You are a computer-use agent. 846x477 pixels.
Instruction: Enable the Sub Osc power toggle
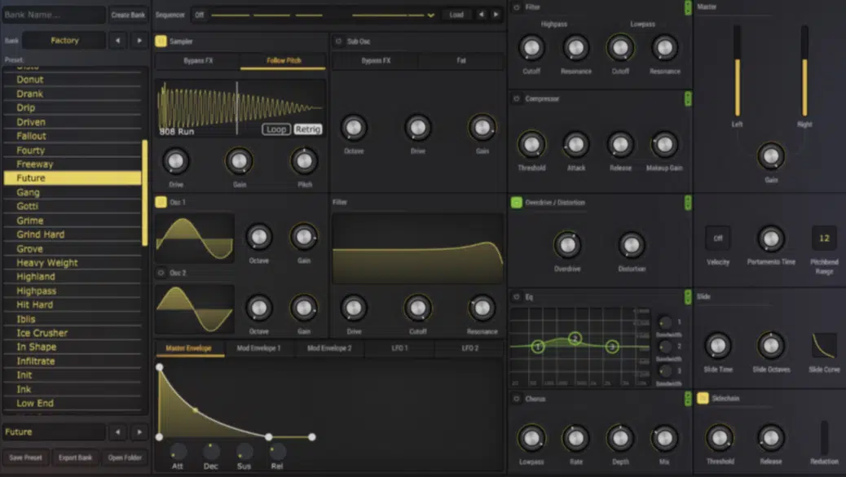coord(339,41)
